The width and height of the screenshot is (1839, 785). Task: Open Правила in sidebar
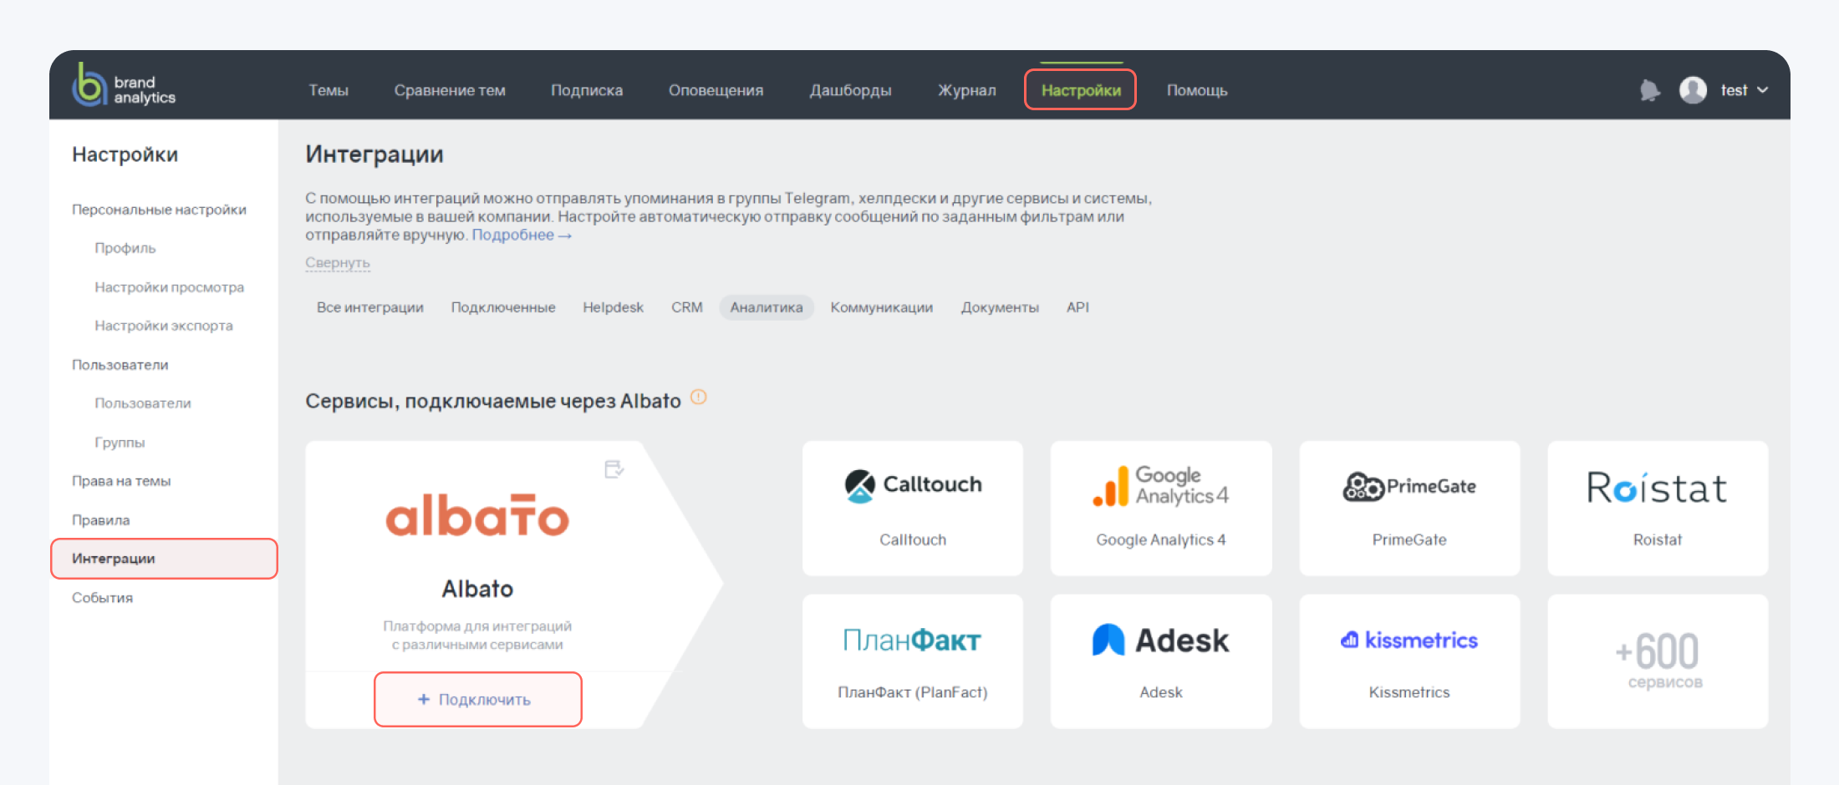[101, 520]
